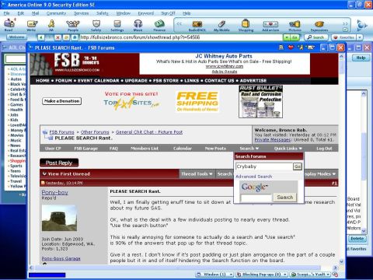Open Pony-boys Garage link
The width and height of the screenshot is (373, 280).
(x=61, y=258)
